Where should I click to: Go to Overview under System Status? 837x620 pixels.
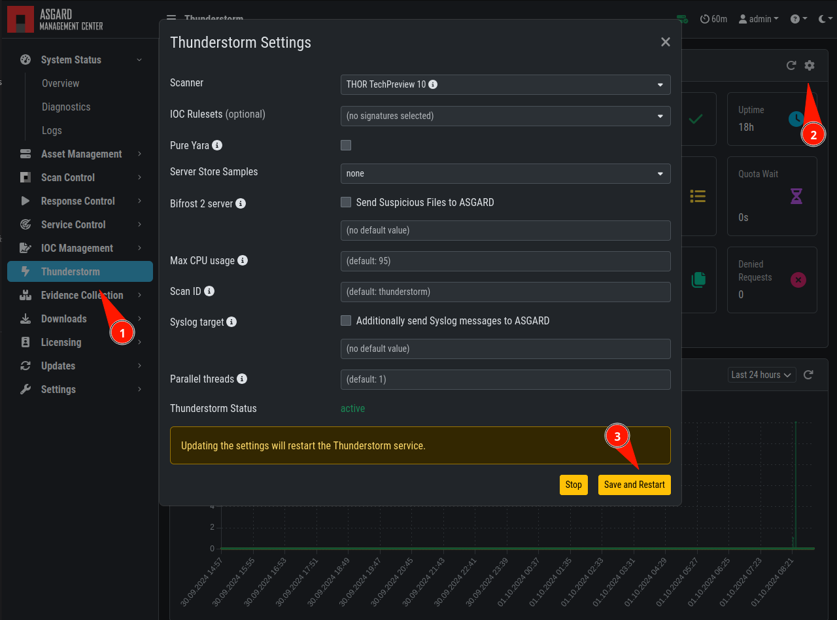(x=60, y=83)
